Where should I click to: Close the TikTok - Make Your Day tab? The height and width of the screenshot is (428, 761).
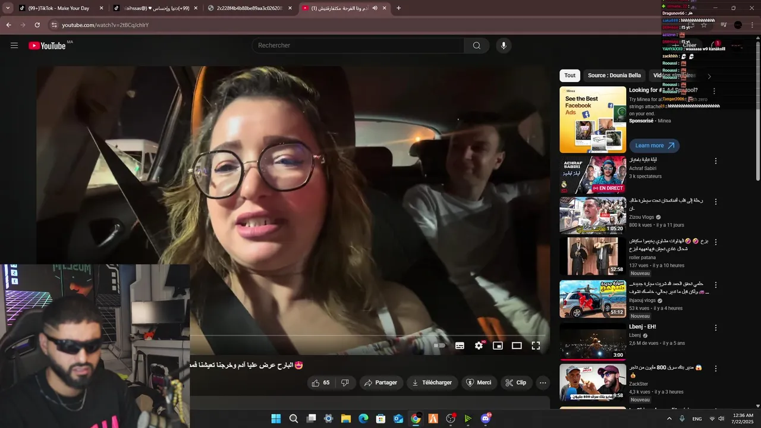pyautogui.click(x=101, y=8)
